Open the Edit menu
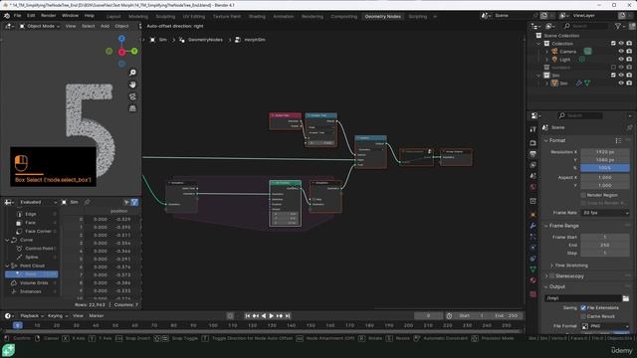637x358 pixels. point(31,16)
